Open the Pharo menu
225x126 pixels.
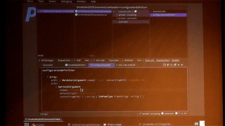coord(30,1)
